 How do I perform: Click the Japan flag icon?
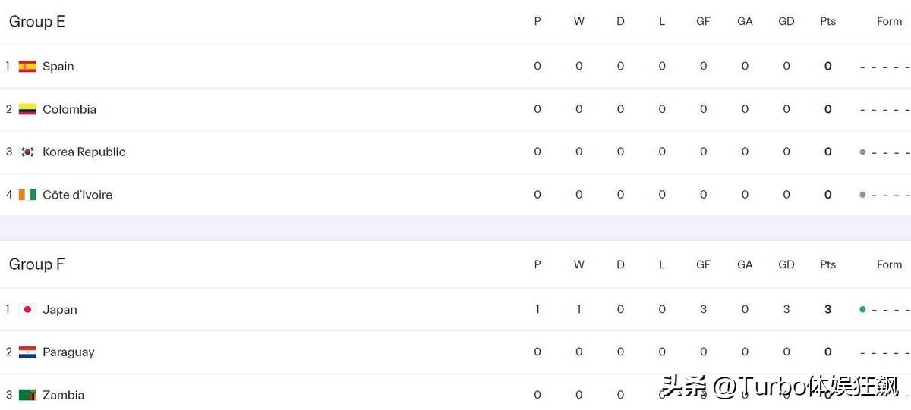point(27,309)
